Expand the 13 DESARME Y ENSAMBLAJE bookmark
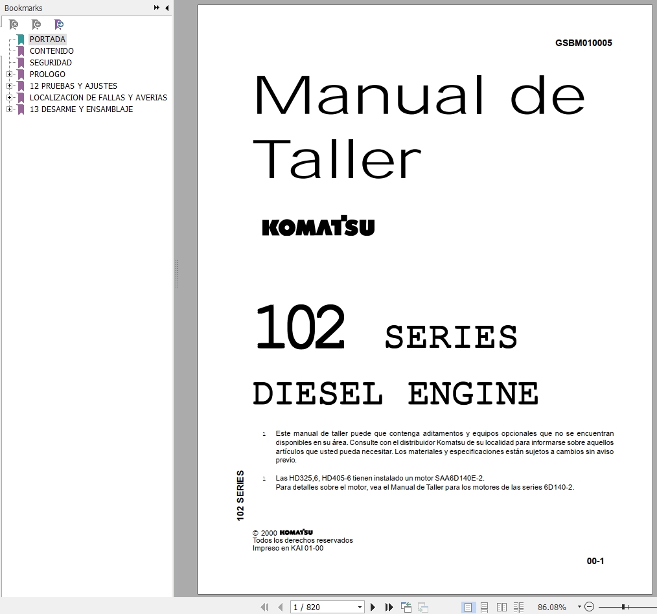The width and height of the screenshot is (657, 614). [x=9, y=109]
